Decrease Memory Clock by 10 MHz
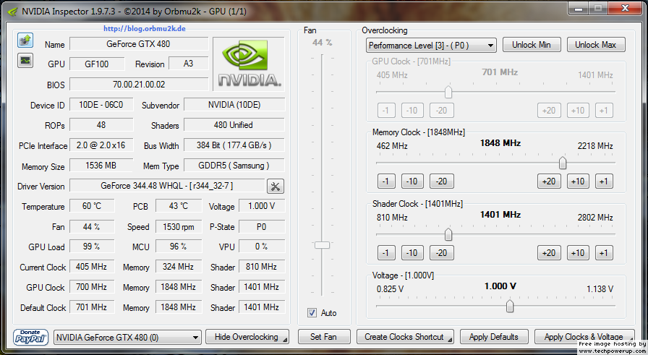The height and width of the screenshot is (355, 648). 412,181
